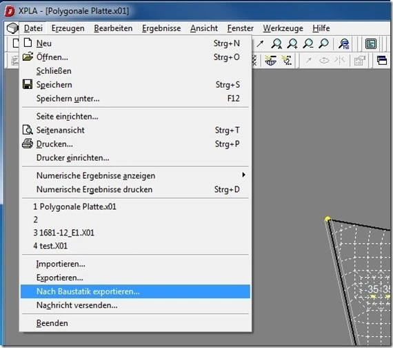
Task: Select Schließen in the file menu
Action: click(x=135, y=71)
